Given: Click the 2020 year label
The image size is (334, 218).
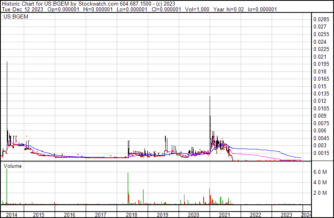Looking at the screenshot, I should 194,215.
